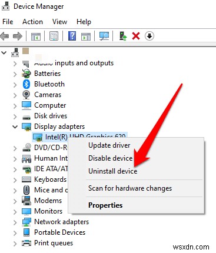Click the blue Help question-mark icon
The width and height of the screenshot is (216, 253).
(x=72, y=36)
